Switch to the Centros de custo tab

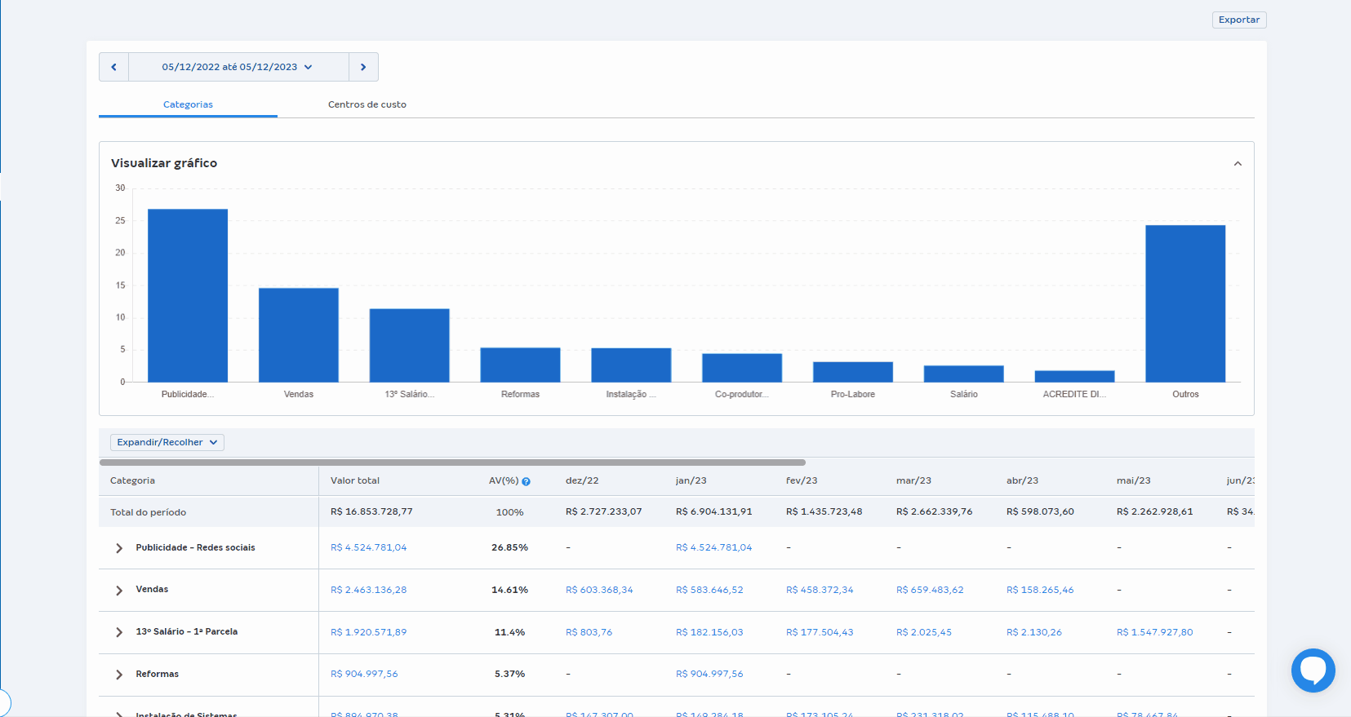click(367, 104)
